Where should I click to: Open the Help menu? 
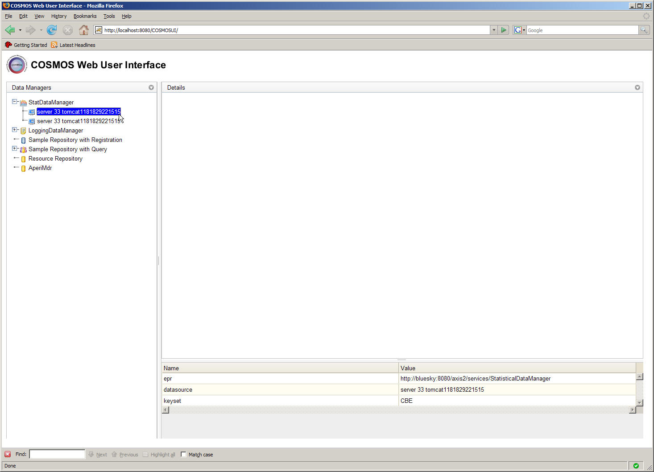(127, 16)
